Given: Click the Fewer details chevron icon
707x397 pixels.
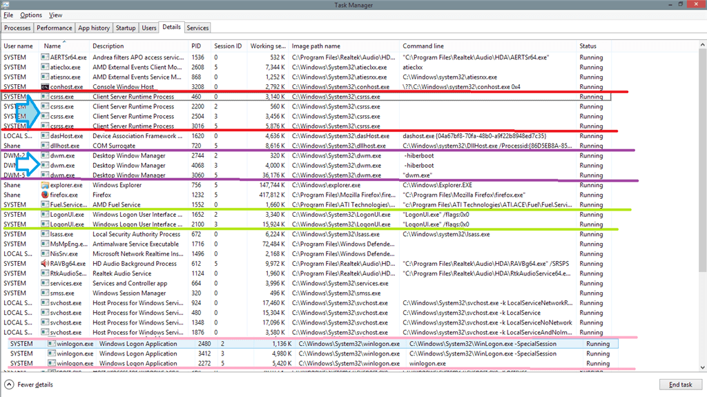Looking at the screenshot, I should tap(9, 385).
